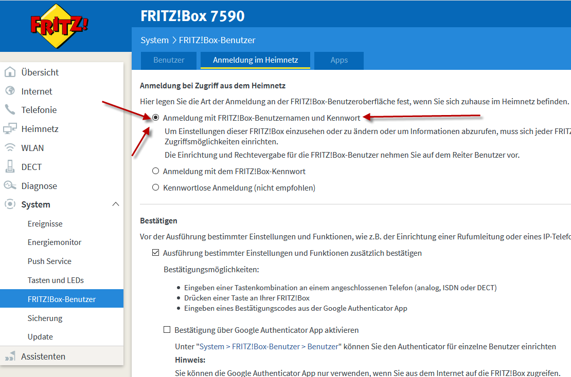This screenshot has height=377, width=571.
Task: Click the Heimnetz monitors icon
Action: coord(10,129)
